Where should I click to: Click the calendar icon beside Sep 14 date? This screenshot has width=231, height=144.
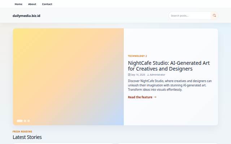point(129,75)
